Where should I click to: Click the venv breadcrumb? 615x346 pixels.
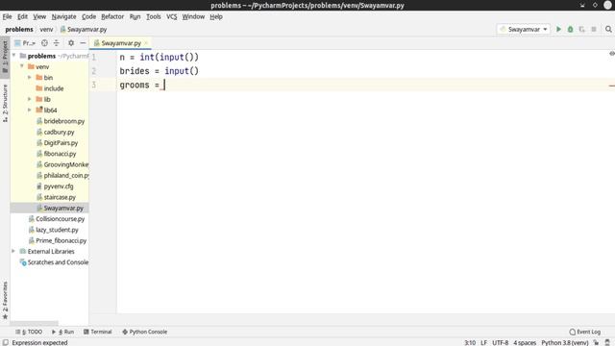coord(46,30)
